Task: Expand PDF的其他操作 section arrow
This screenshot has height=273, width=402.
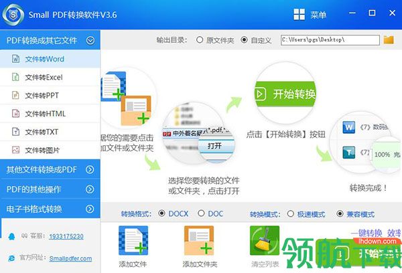Action: click(90, 189)
